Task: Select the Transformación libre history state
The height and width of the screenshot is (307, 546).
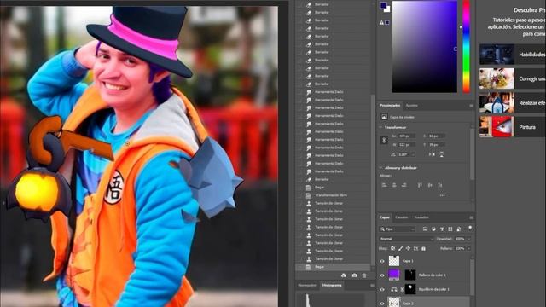Action: click(x=332, y=195)
